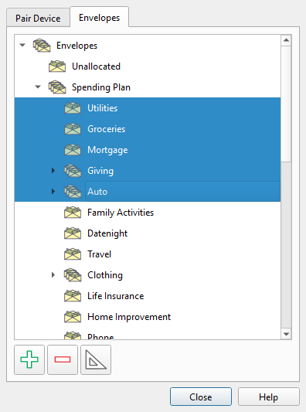Screen dimensions: 306x412
Task: Click the Utilities envelope icon
Action: (73, 108)
